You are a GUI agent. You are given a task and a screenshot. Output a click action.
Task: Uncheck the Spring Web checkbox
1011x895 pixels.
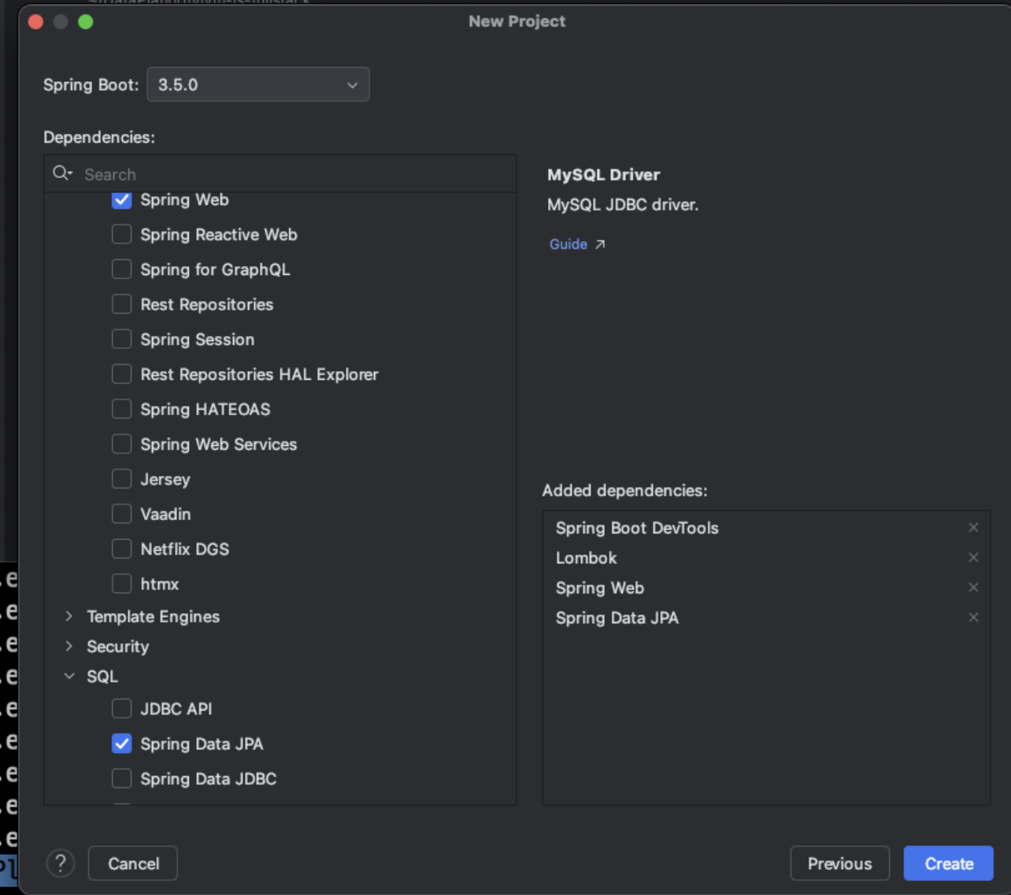122,200
